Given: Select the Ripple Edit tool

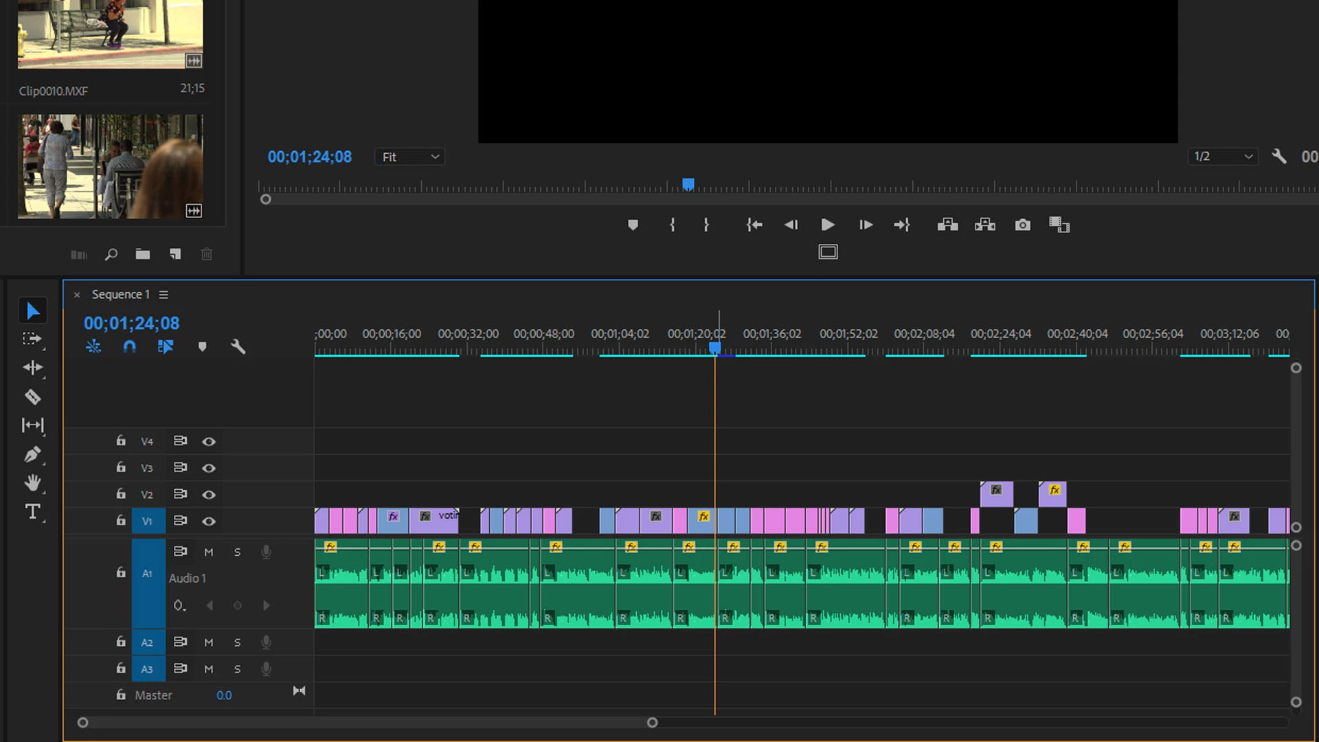Looking at the screenshot, I should [32, 368].
